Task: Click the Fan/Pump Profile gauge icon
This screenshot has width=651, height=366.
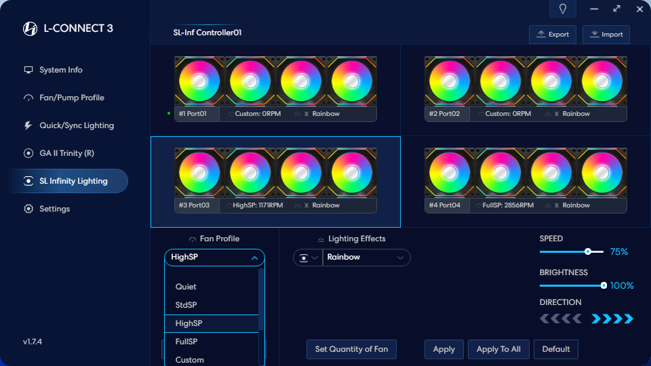Action: click(28, 98)
